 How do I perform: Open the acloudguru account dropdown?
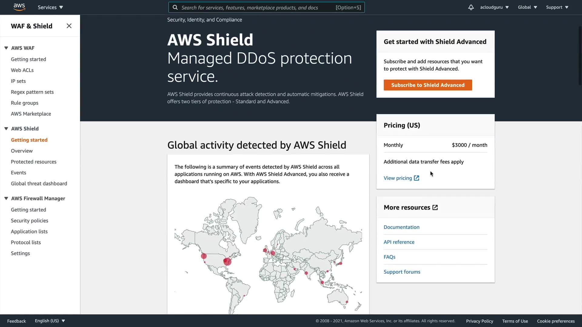click(x=494, y=7)
